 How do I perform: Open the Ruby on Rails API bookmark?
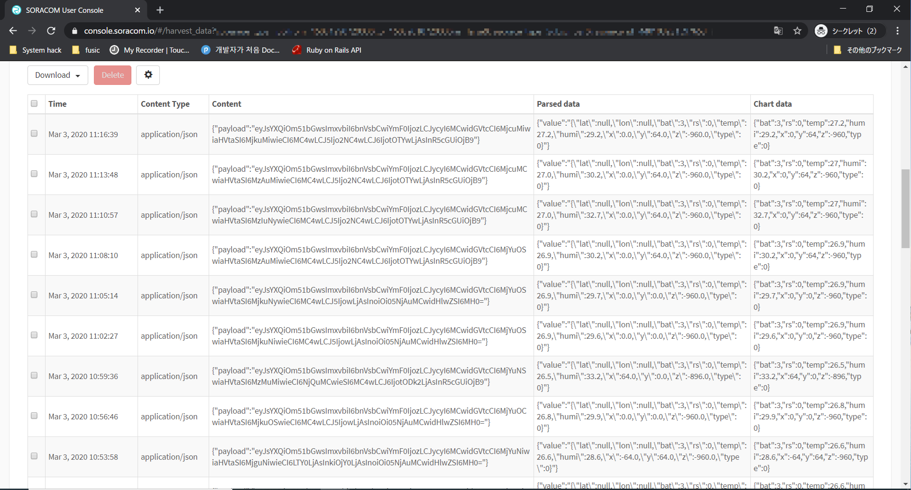[327, 50]
